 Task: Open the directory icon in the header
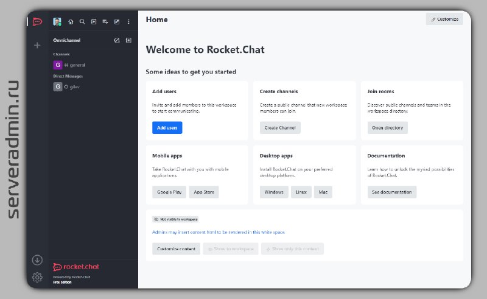94,22
